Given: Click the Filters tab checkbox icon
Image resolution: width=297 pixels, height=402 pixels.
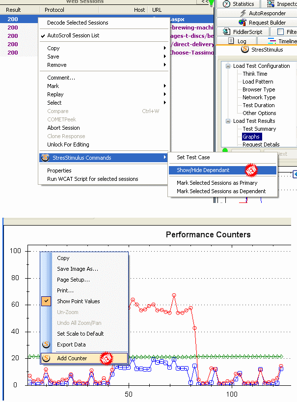Looking at the screenshot, I should coord(281,32).
